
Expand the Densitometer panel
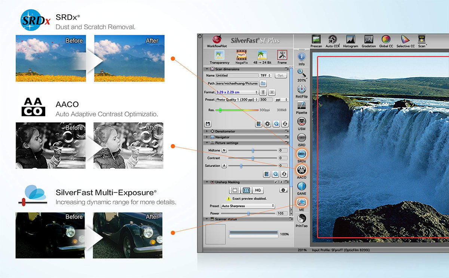click(207, 132)
